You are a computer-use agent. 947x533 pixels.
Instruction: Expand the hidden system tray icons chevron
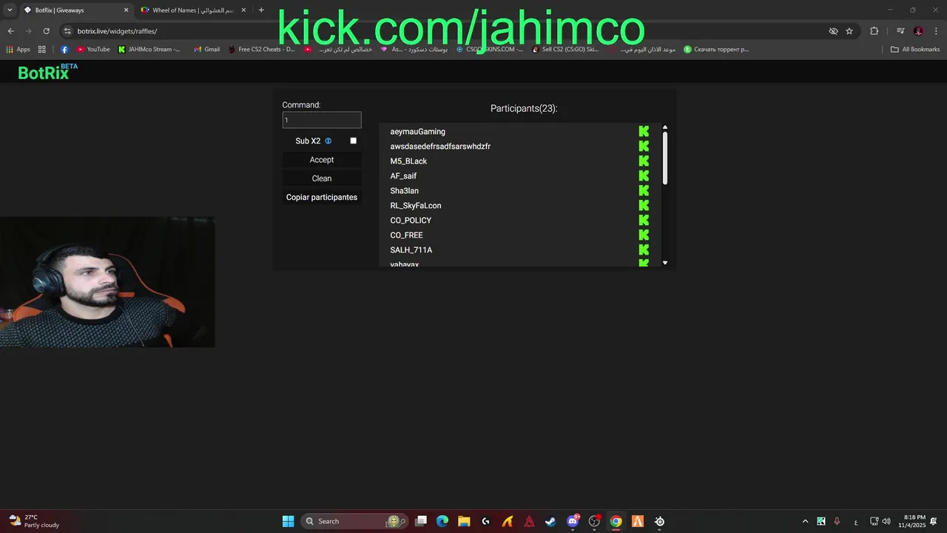805,521
